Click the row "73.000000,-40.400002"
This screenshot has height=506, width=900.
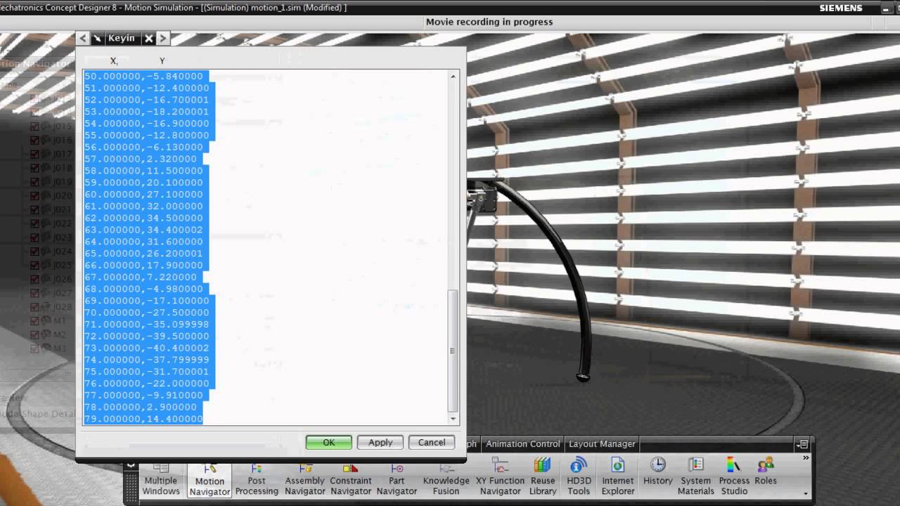(146, 348)
